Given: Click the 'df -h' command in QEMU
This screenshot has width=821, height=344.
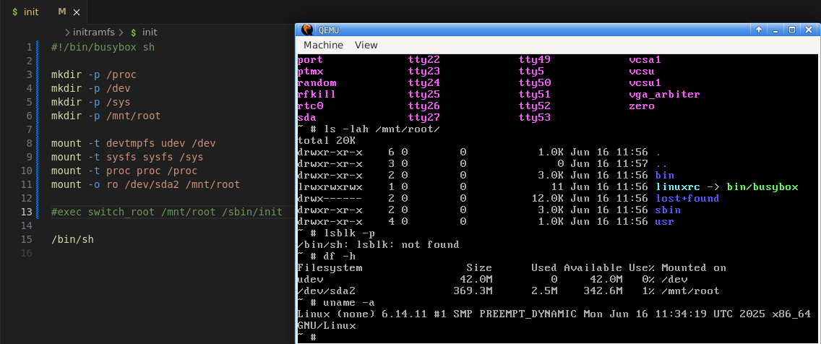Looking at the screenshot, I should point(339,256).
